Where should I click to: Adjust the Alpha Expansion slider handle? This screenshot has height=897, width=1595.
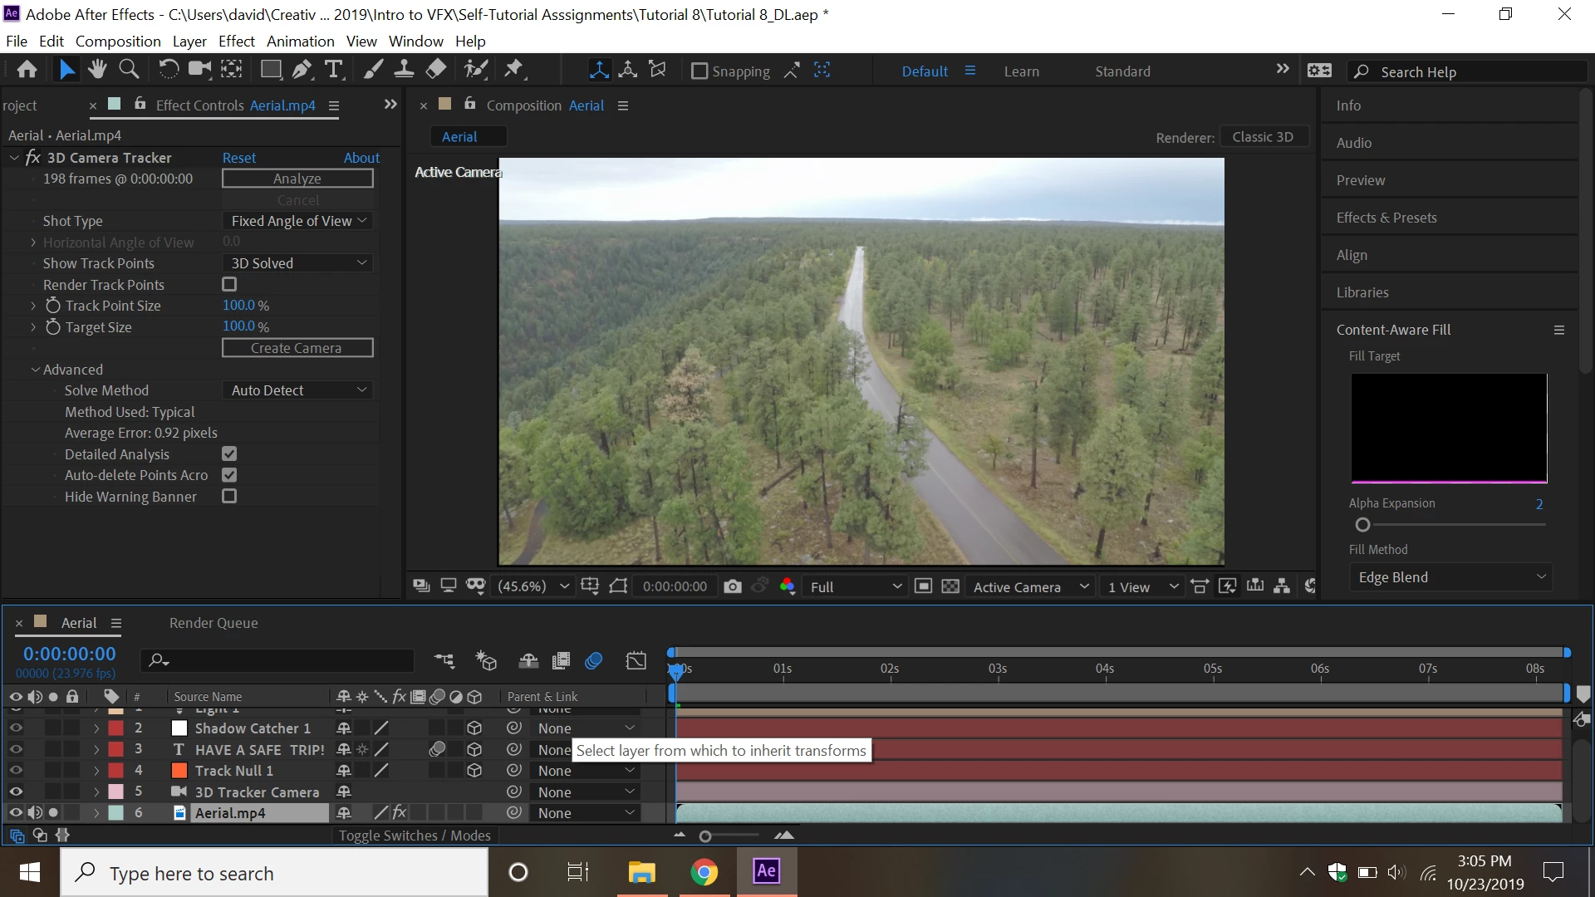(1362, 525)
